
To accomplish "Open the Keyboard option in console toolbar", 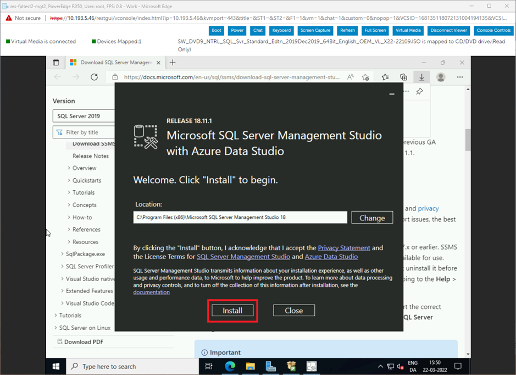I will [x=281, y=30].
